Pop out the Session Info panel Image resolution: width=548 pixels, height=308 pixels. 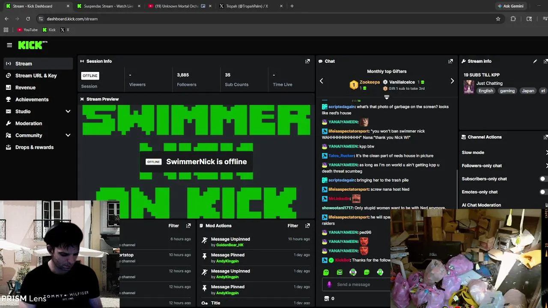pyautogui.click(x=307, y=61)
